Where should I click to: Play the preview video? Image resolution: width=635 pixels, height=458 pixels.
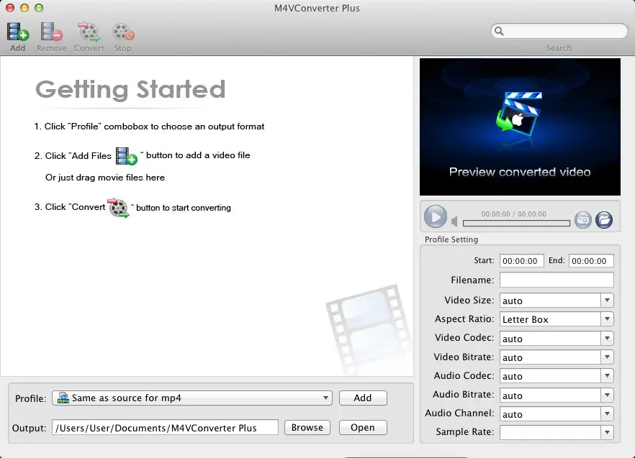436,217
